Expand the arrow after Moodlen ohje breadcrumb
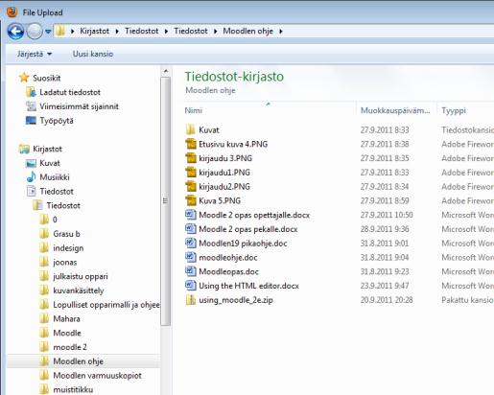The width and height of the screenshot is (494, 395). click(x=281, y=32)
